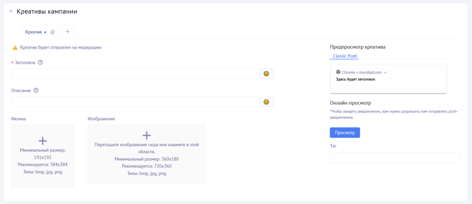Collapse the Креативы кампании section chevron

[x=11, y=11]
